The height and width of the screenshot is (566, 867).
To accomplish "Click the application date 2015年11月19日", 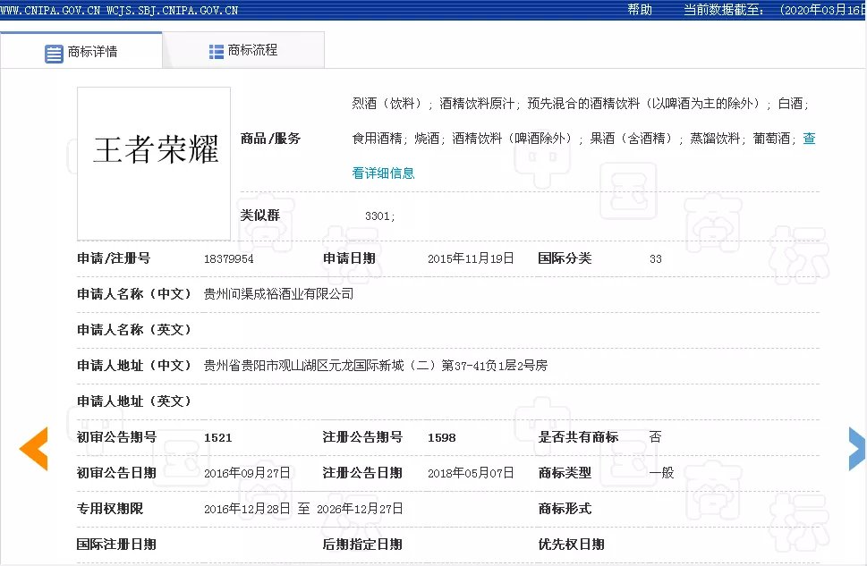I will [x=471, y=258].
